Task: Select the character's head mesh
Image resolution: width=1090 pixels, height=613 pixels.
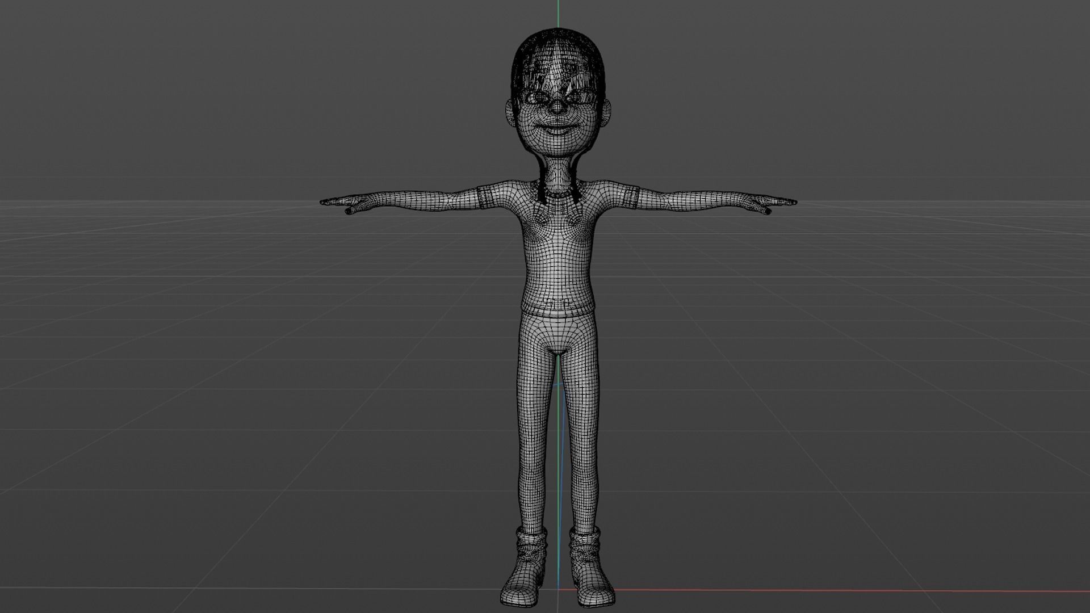Action: click(559, 94)
